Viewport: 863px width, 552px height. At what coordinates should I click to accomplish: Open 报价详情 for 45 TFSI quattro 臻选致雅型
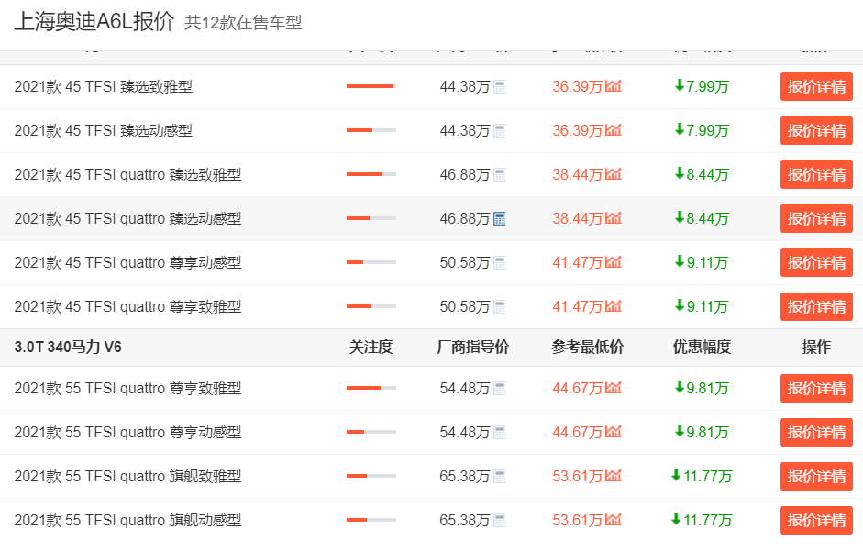pos(816,175)
